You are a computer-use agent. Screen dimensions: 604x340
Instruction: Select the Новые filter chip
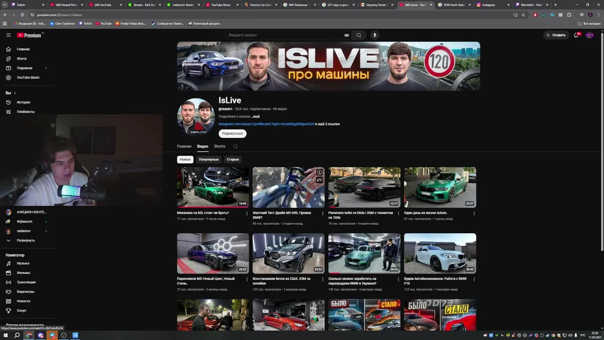(x=185, y=160)
